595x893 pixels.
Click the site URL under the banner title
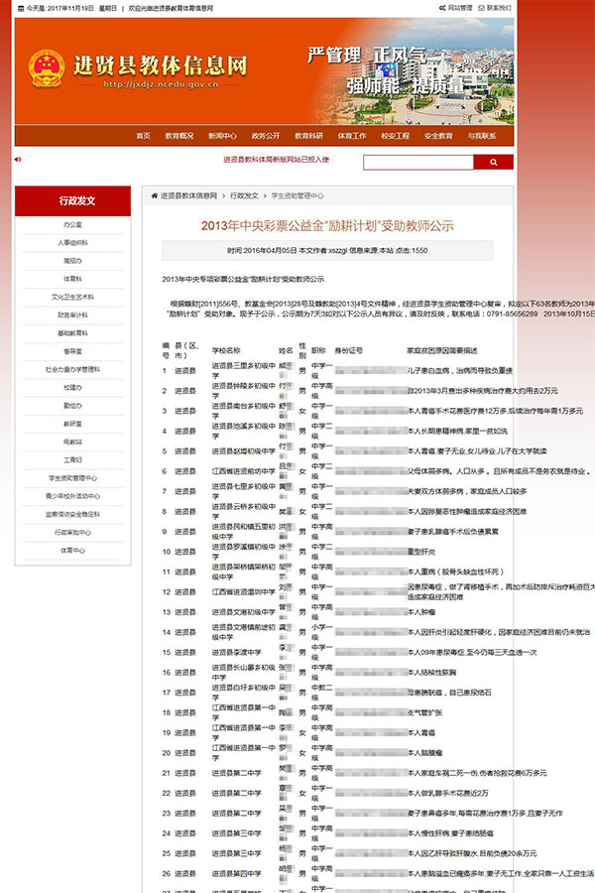(161, 84)
